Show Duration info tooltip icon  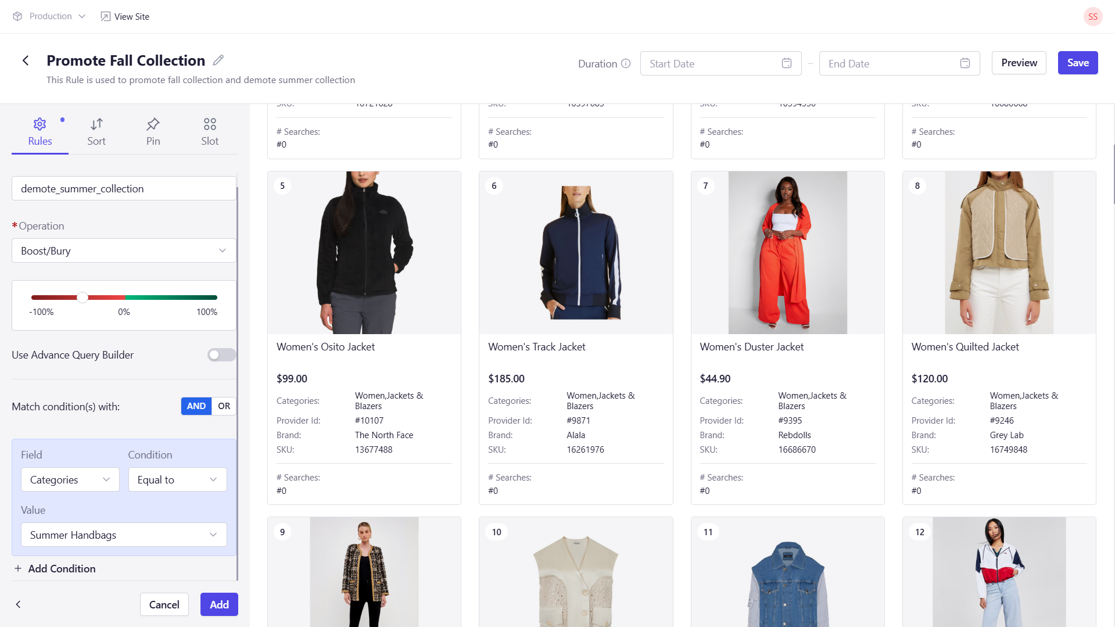tap(626, 63)
